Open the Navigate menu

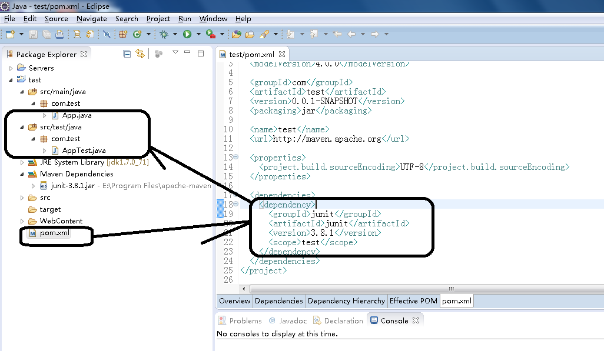point(92,19)
